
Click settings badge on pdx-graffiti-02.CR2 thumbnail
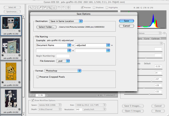coord(19,55)
